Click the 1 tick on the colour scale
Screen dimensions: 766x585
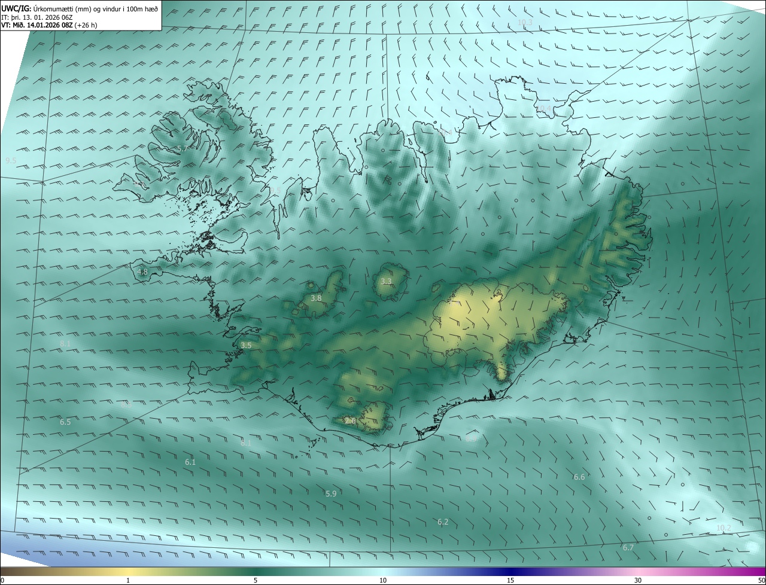point(128,580)
